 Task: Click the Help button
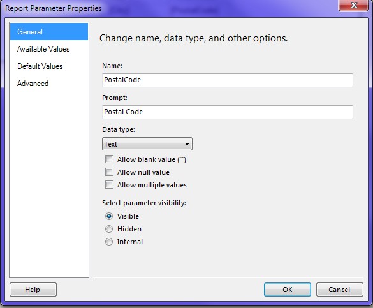[x=33, y=290]
